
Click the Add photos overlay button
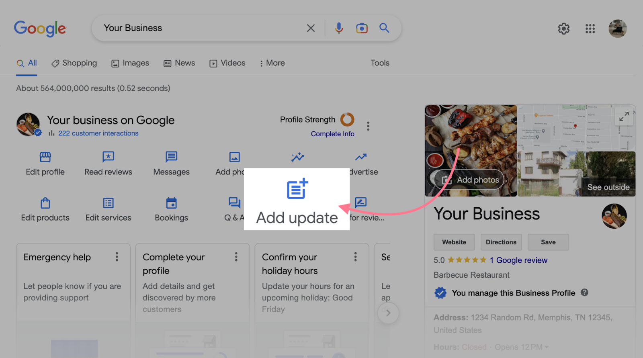[x=469, y=180]
